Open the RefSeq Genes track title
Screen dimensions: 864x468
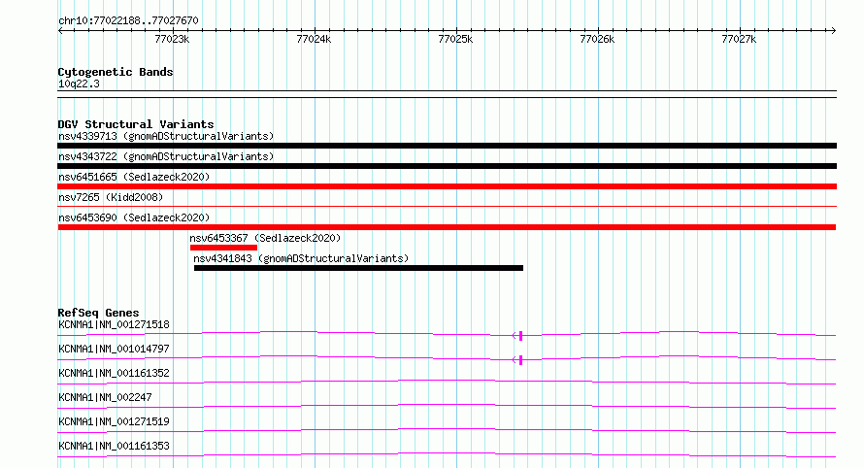coord(98,313)
